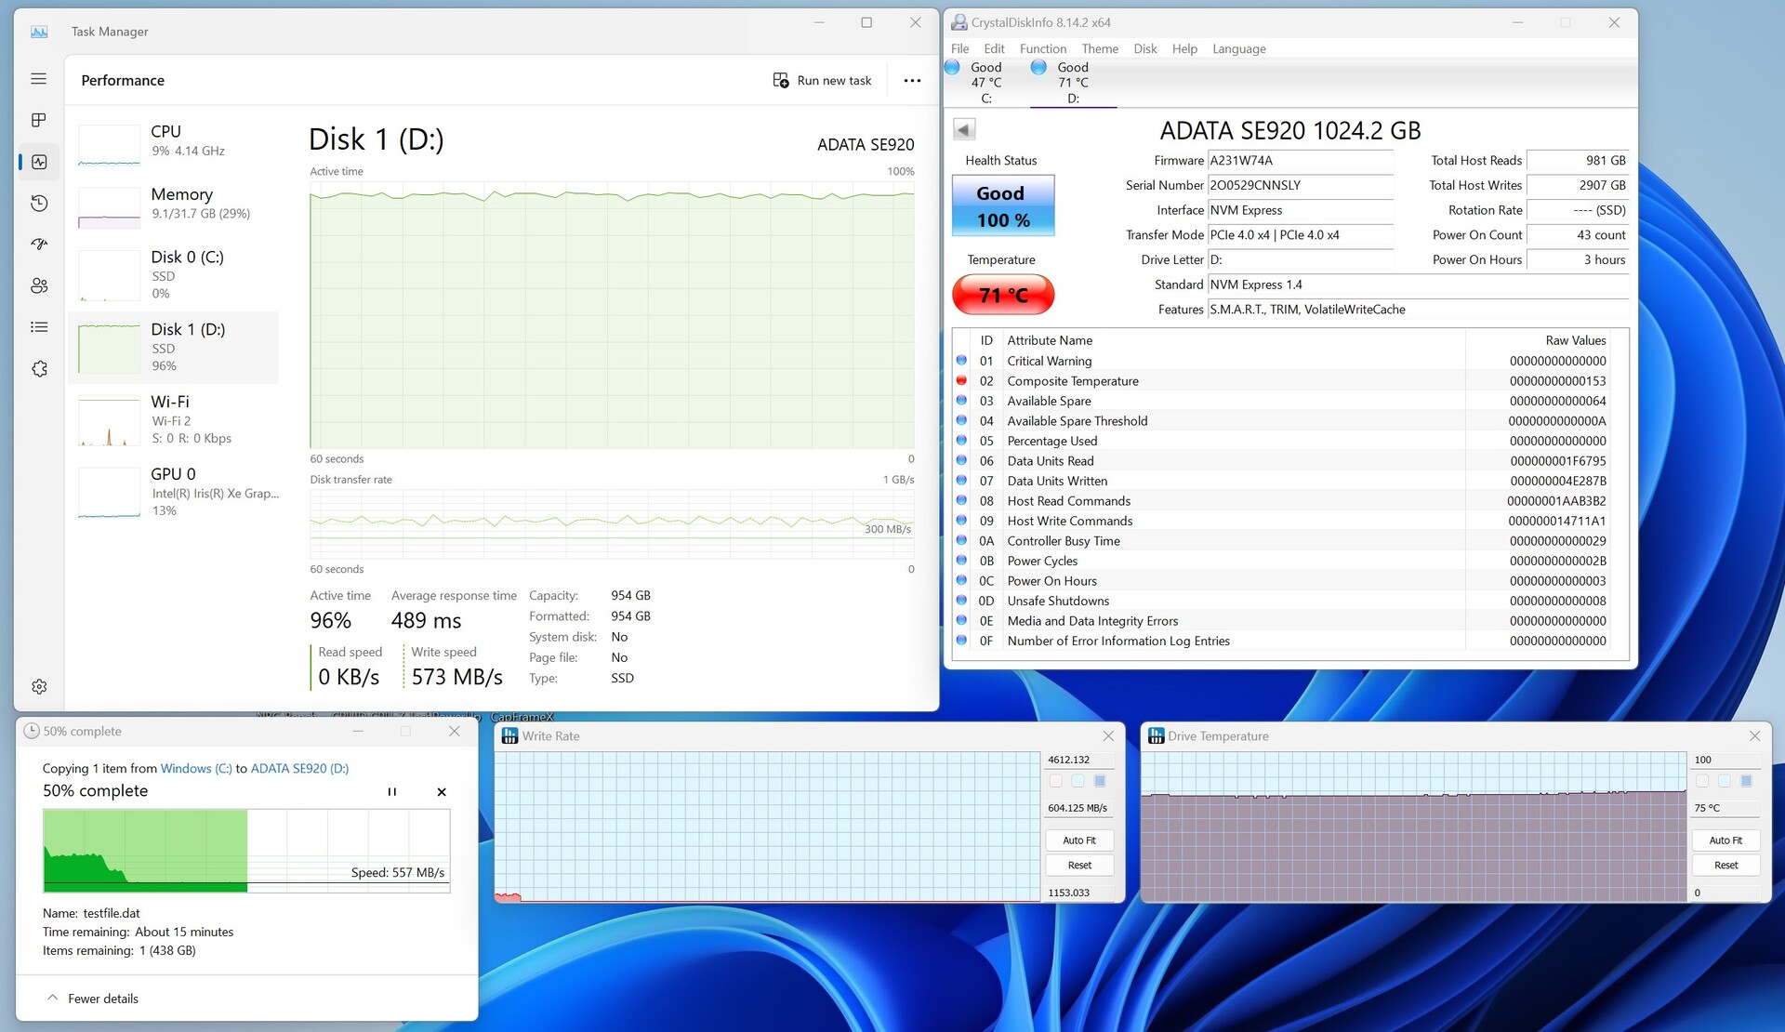The width and height of the screenshot is (1785, 1032).
Task: Click the red 71 °C temperature button
Action: [x=1002, y=295]
